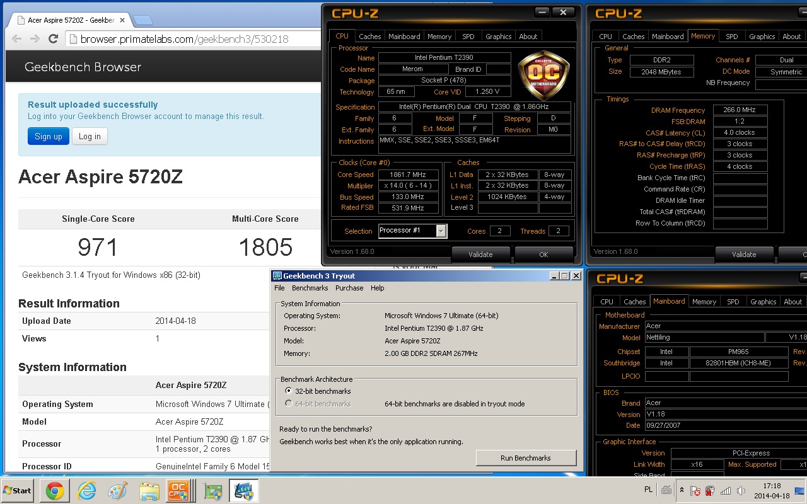This screenshot has width=807, height=504.
Task: Switch to CPU tab in CPU-Z Memory window
Action: point(606,37)
